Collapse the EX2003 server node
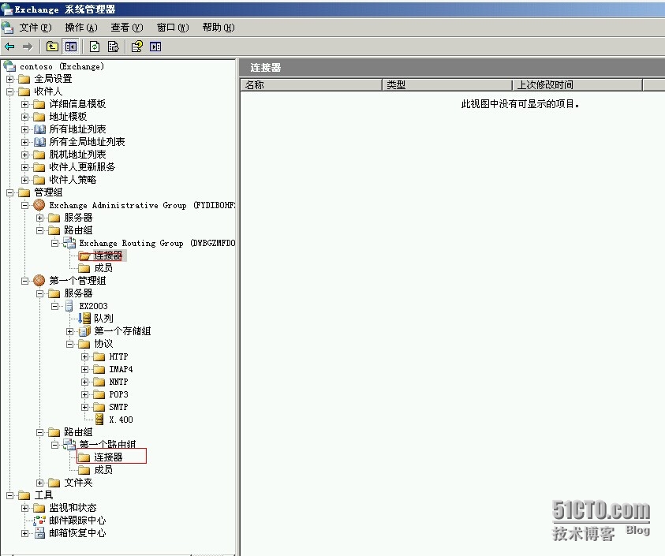Screen dimensions: 665x556 54,306
